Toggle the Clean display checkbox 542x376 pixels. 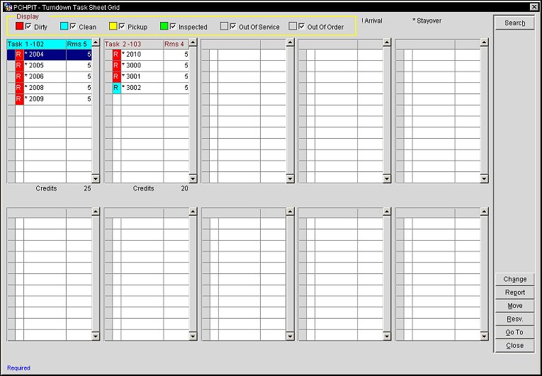pos(74,26)
